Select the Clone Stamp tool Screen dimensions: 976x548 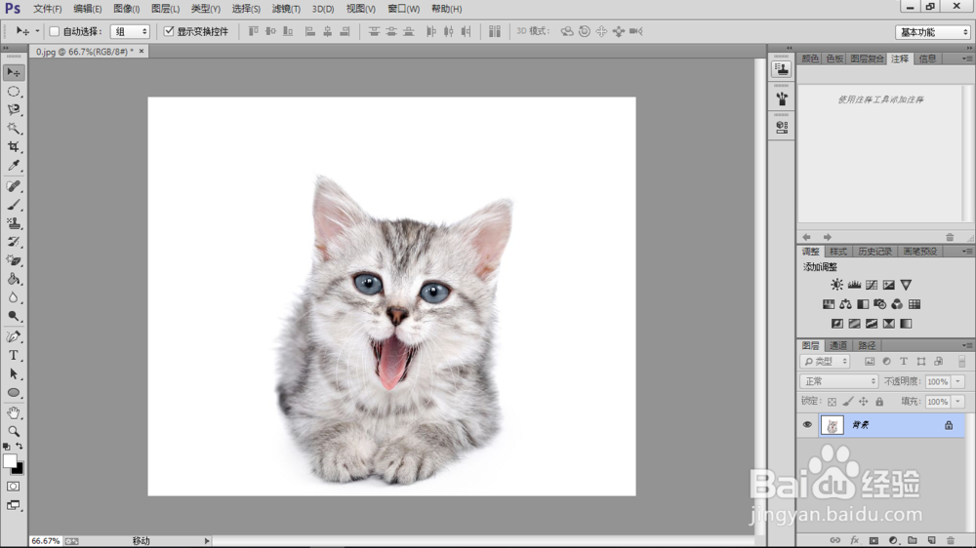[x=14, y=223]
